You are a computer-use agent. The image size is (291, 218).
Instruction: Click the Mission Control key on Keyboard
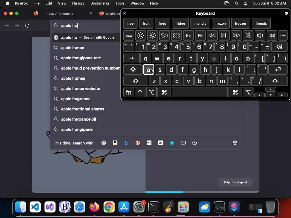click(165, 35)
